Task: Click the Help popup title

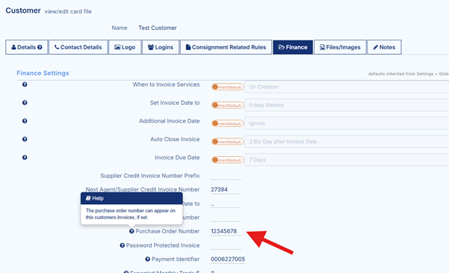Action: (x=98, y=198)
